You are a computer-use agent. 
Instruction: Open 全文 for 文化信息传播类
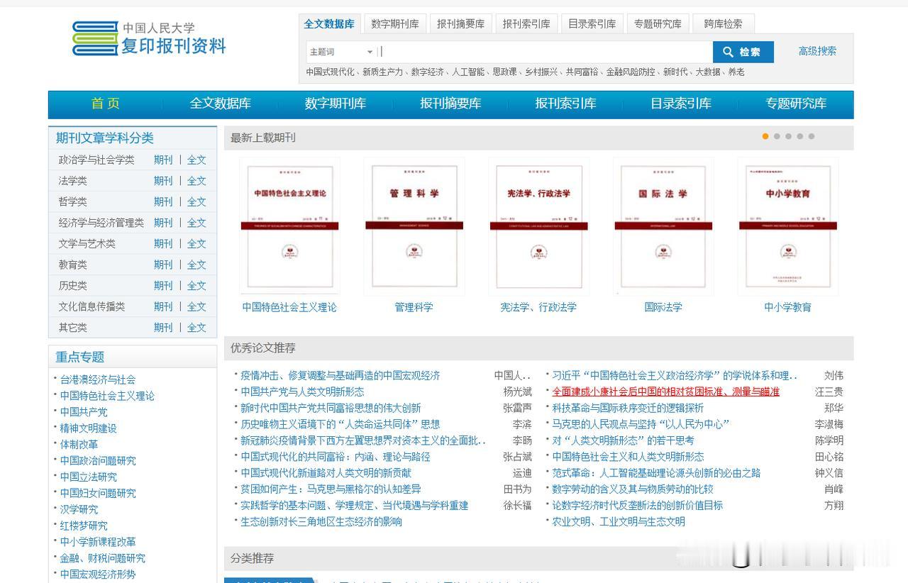pos(196,306)
